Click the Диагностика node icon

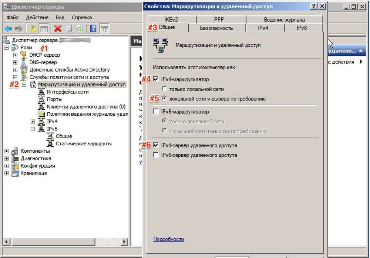(15, 158)
